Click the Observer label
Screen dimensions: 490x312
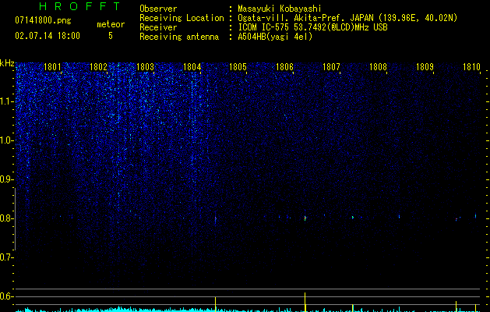tap(158, 9)
